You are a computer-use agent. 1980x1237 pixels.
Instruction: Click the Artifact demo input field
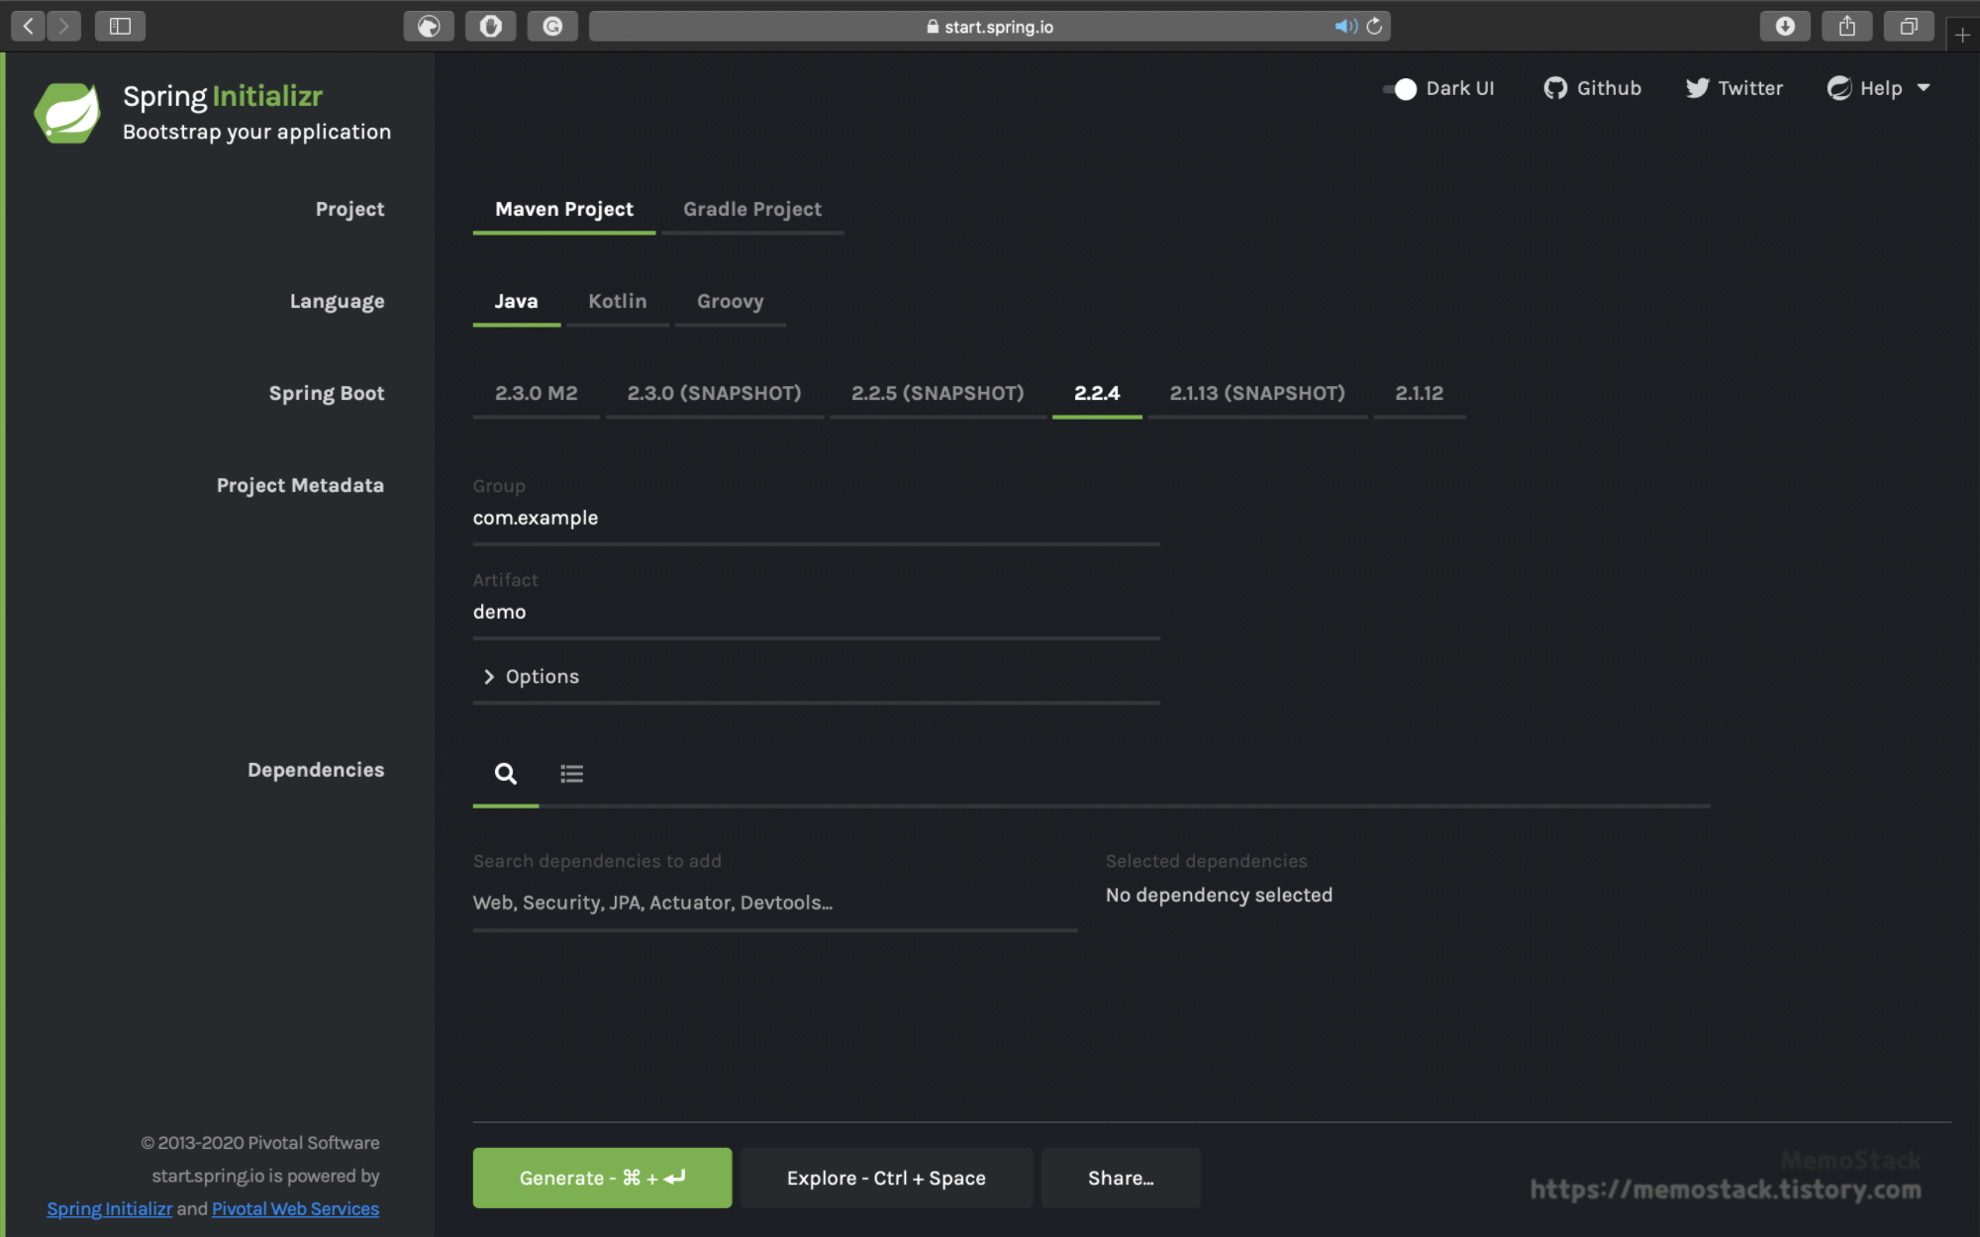[x=816, y=612]
